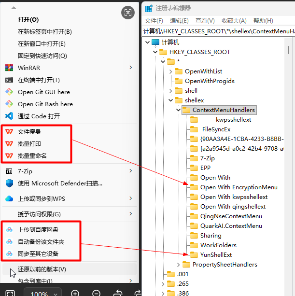Screen dimensions: 295x296
Task: Open the 收藏夹(A) menu
Action: click(234, 21)
